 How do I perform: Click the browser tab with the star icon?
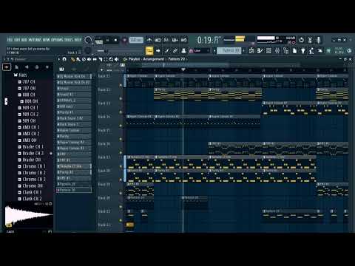coord(47,67)
